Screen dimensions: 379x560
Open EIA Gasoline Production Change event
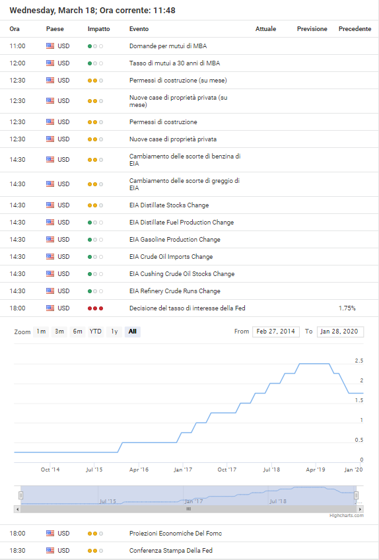click(175, 239)
